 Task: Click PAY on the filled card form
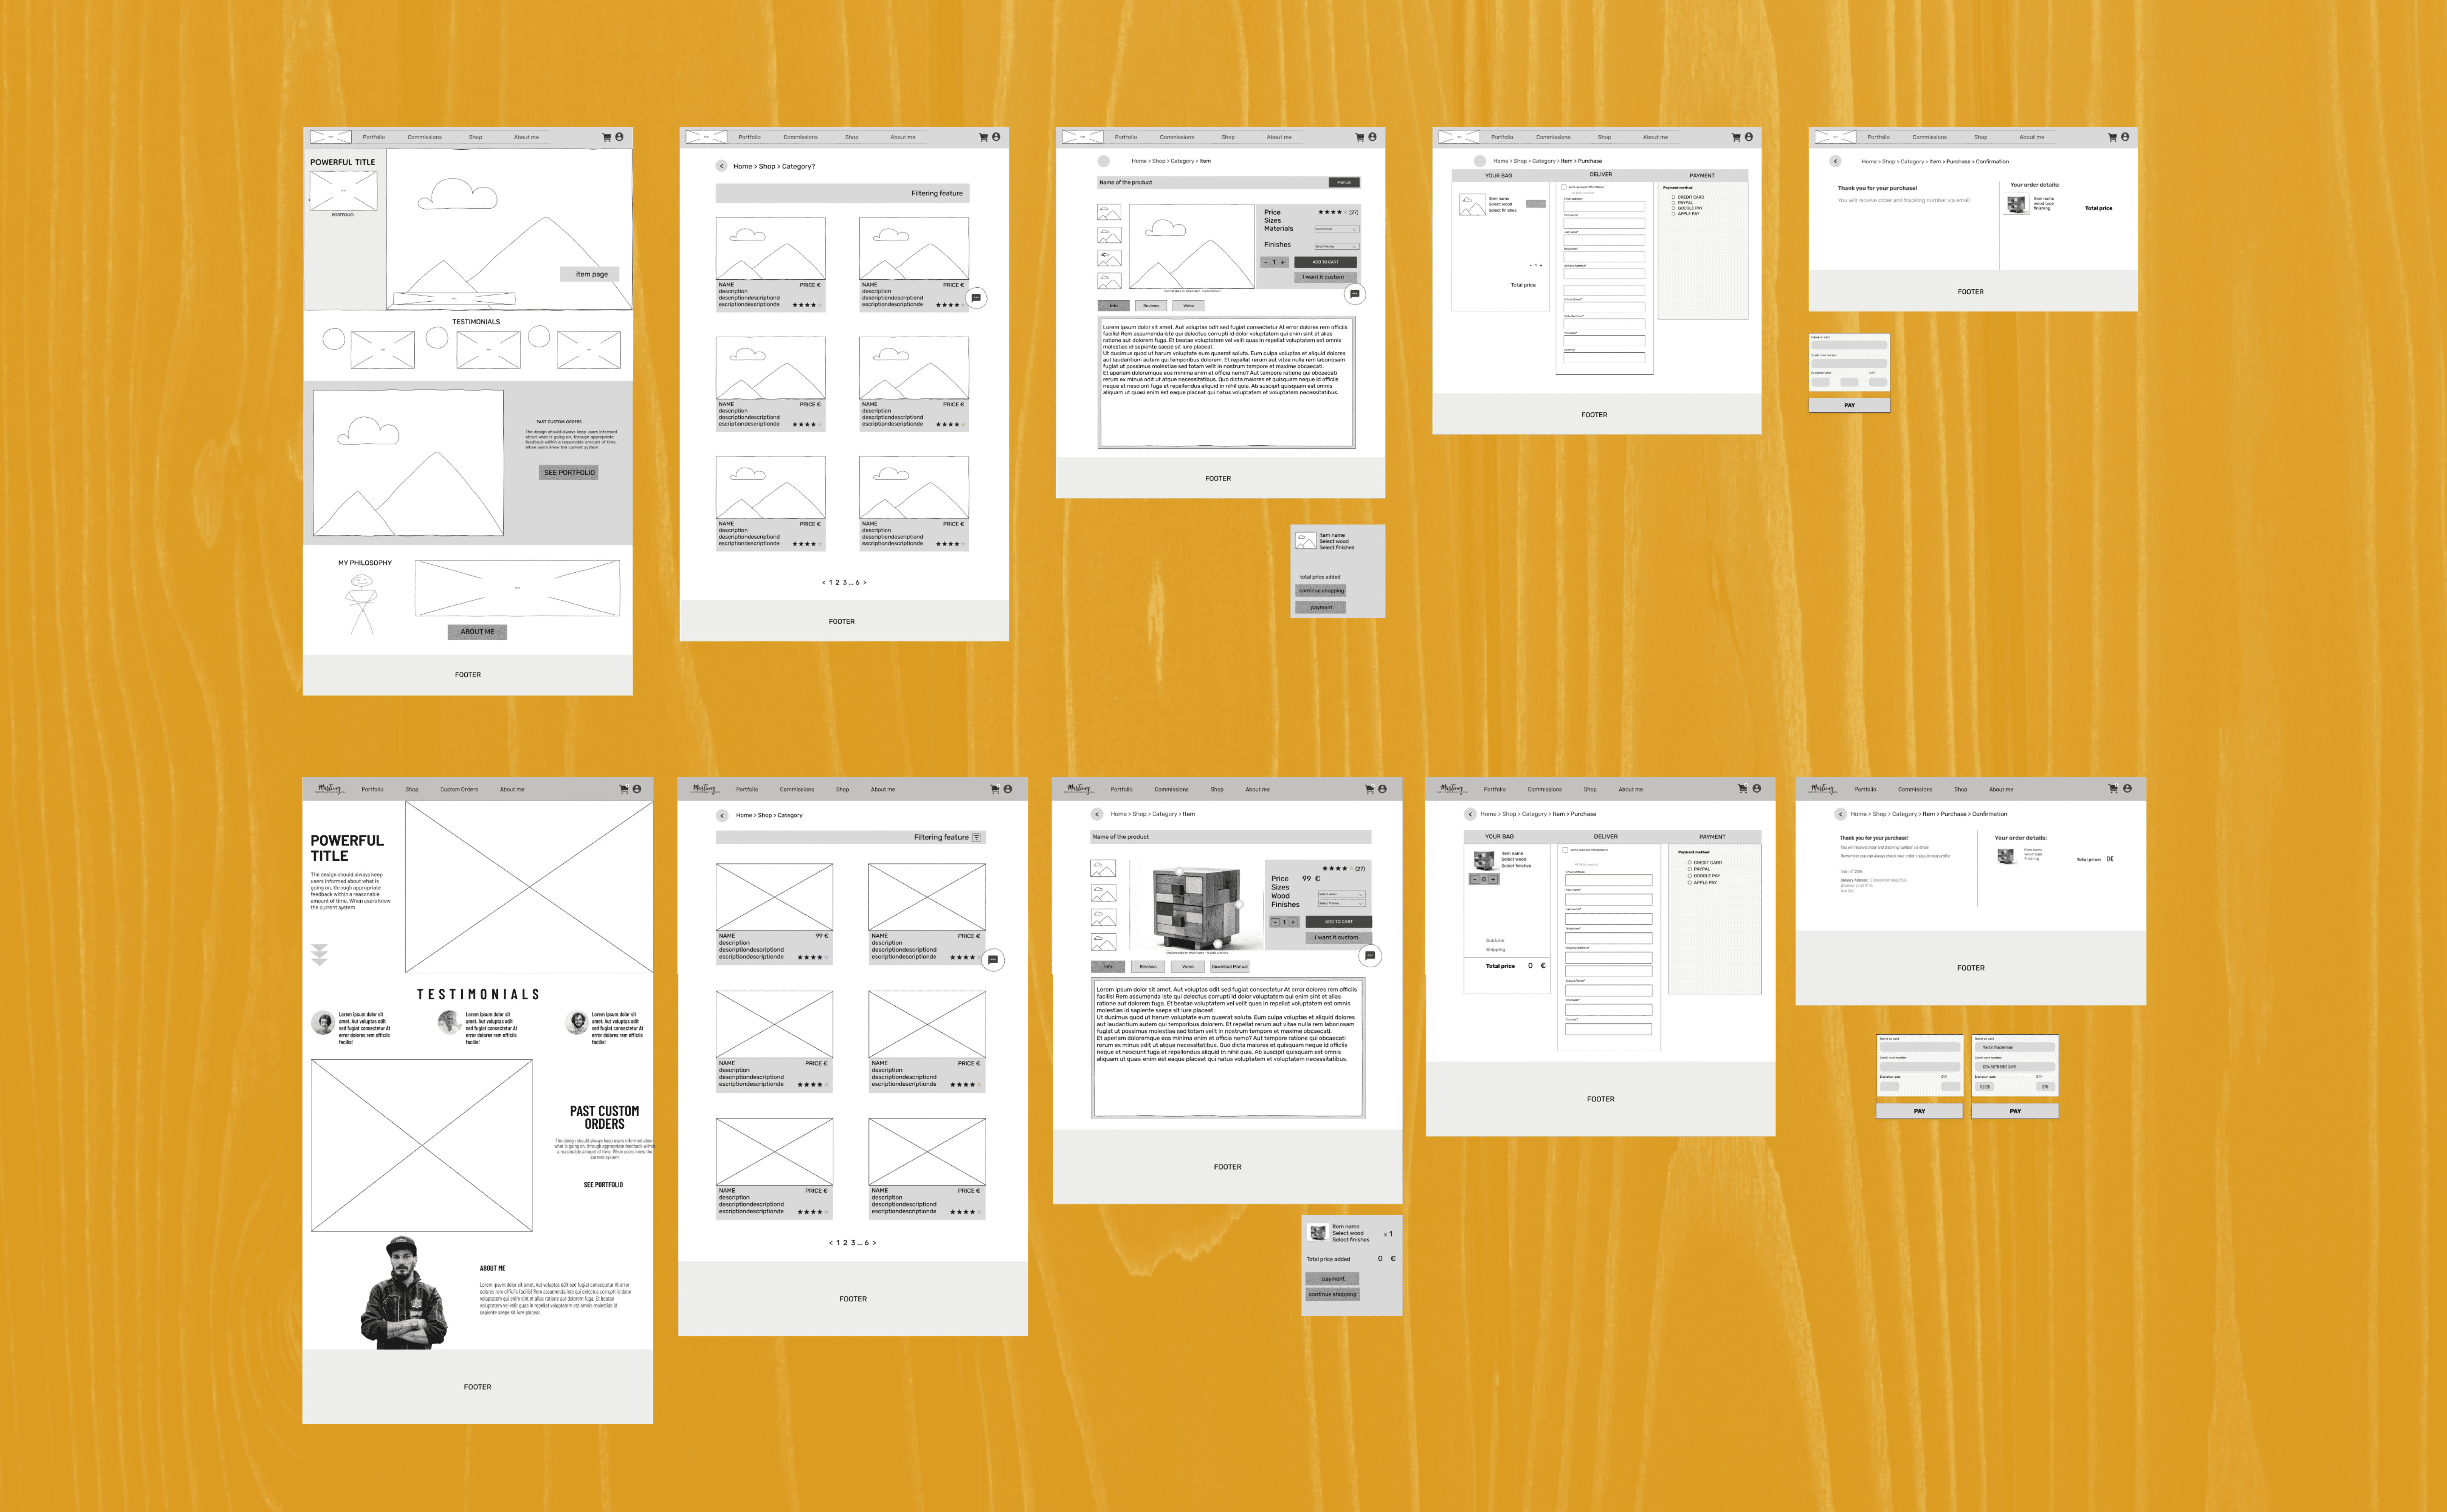click(2015, 1111)
